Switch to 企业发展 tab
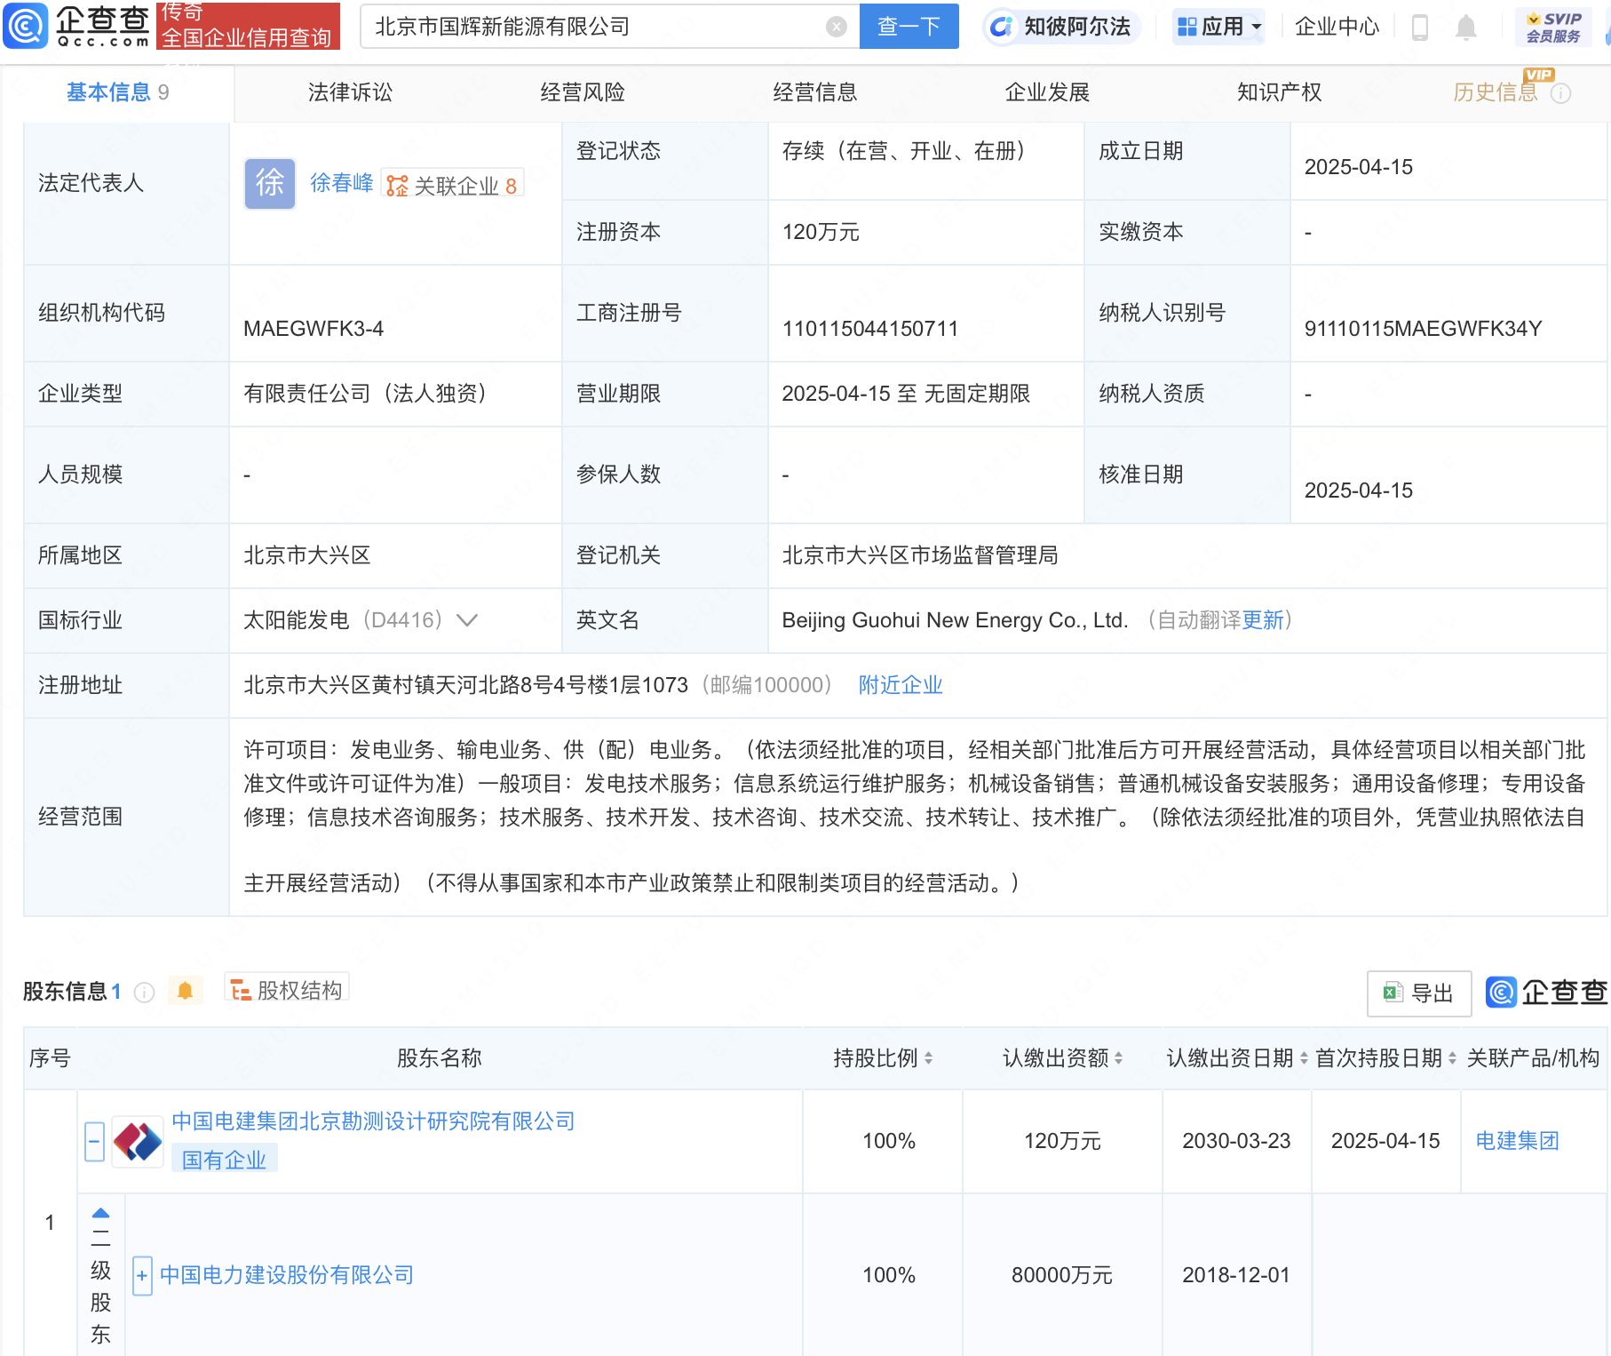This screenshot has height=1356, width=1611. tap(1047, 92)
